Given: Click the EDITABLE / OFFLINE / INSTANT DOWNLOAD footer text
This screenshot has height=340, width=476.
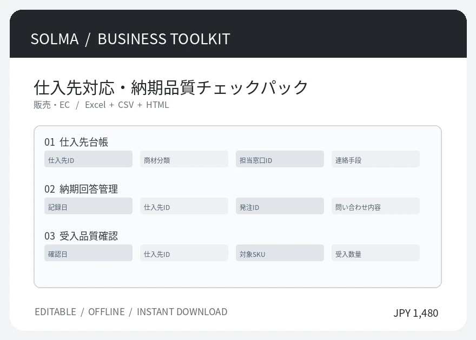Looking at the screenshot, I should (x=131, y=312).
